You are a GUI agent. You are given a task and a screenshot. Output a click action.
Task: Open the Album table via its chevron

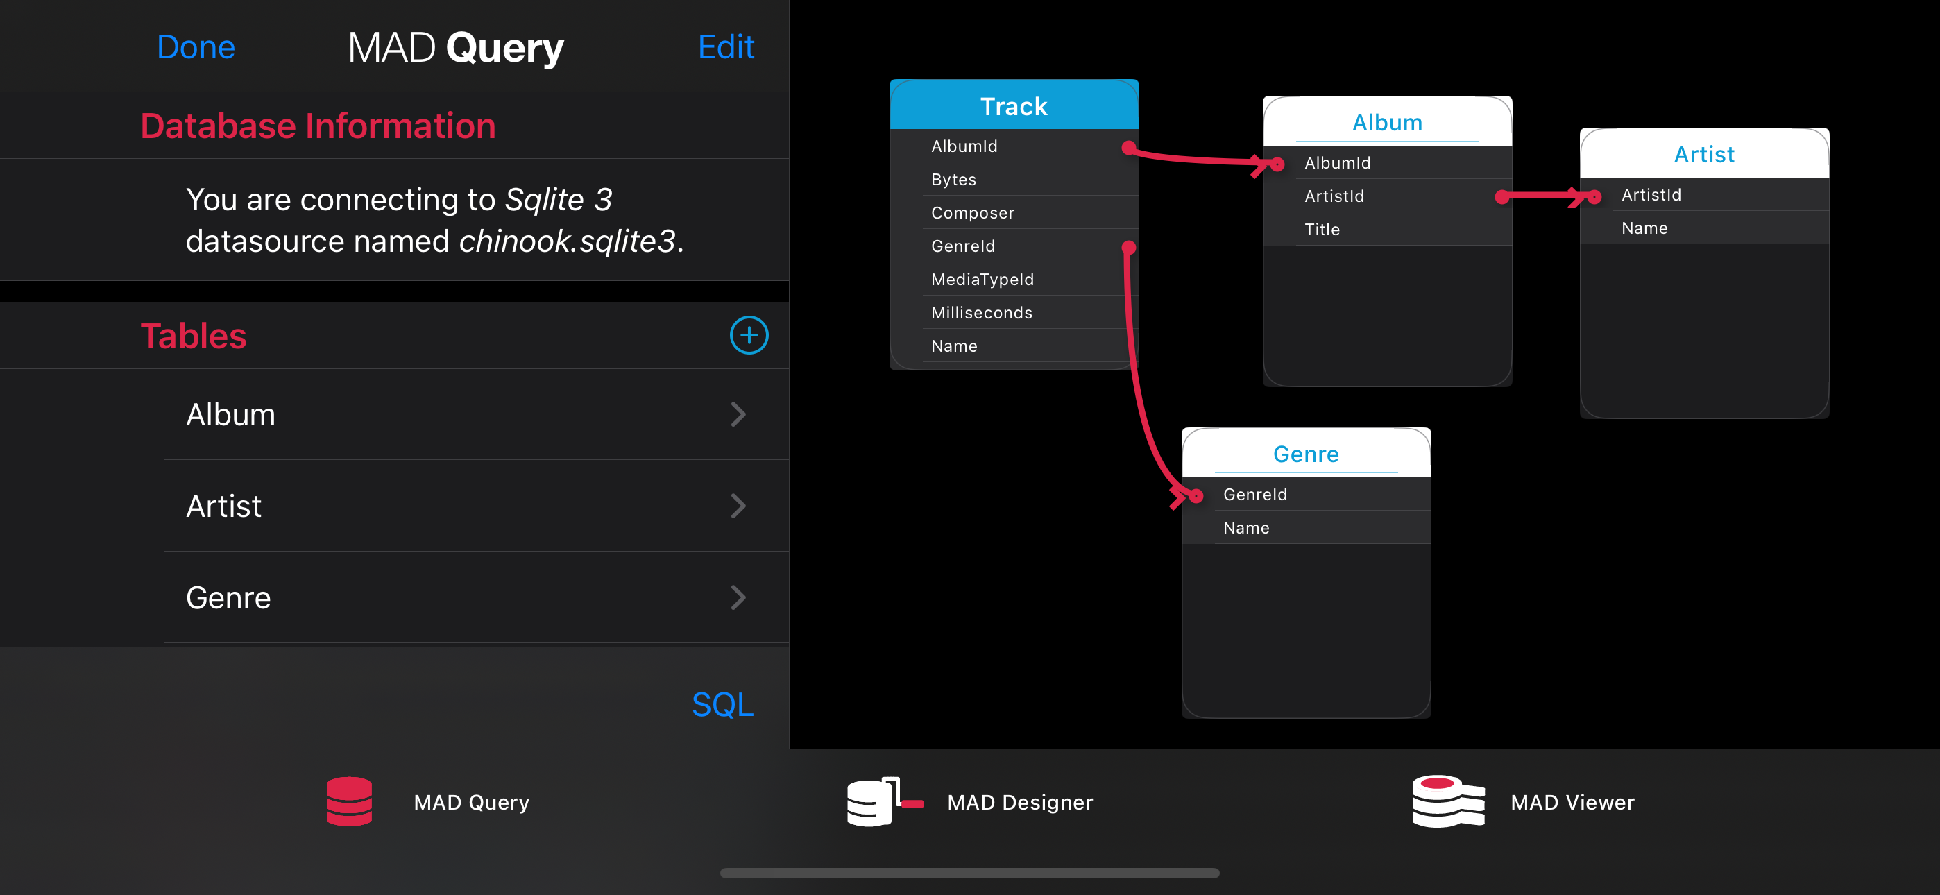coord(739,414)
